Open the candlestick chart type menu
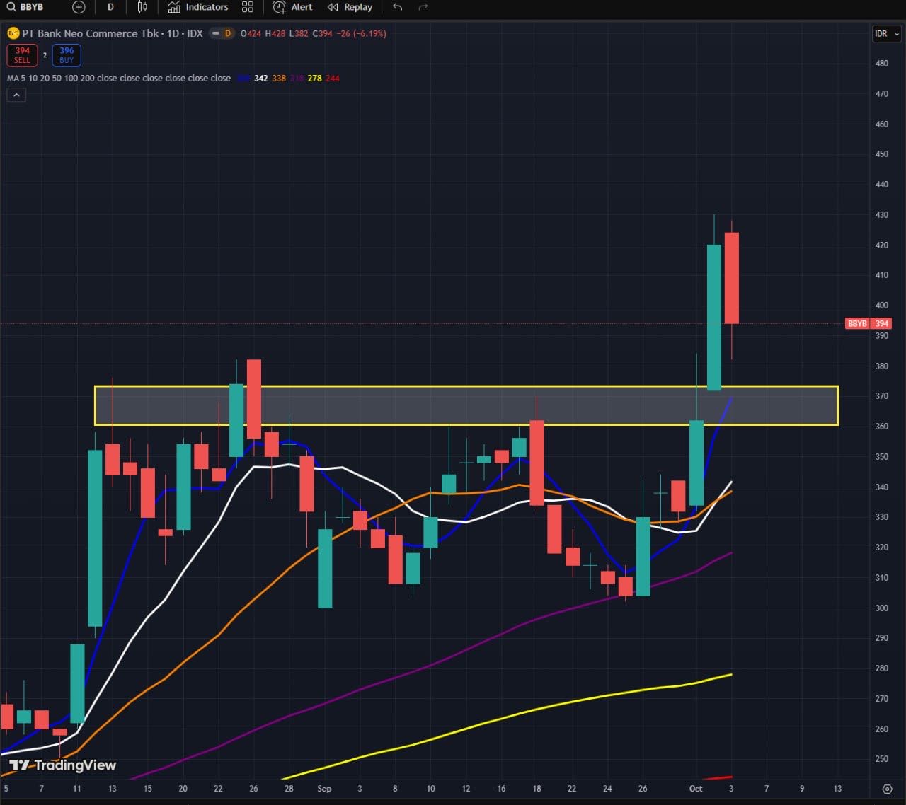This screenshot has height=805, width=906. pyautogui.click(x=142, y=7)
